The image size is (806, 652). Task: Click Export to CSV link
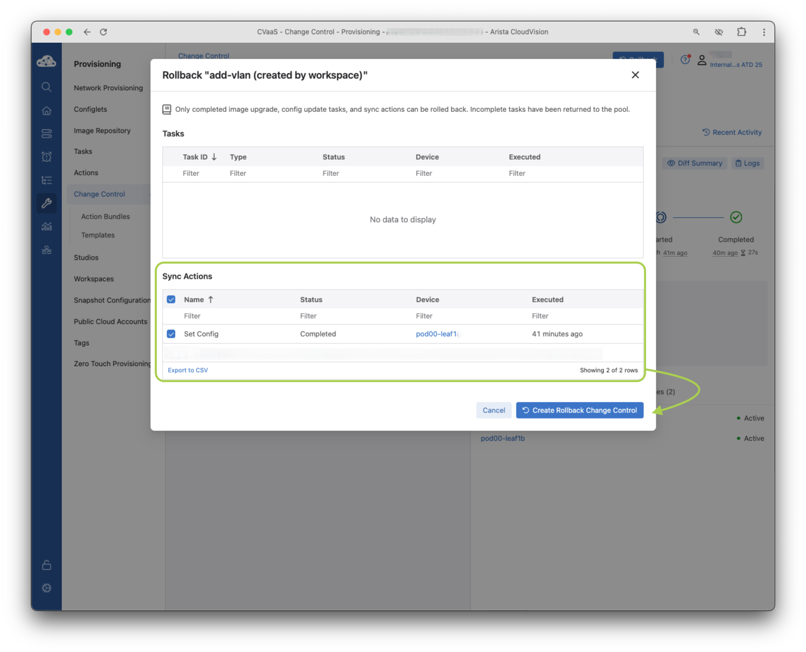(187, 370)
